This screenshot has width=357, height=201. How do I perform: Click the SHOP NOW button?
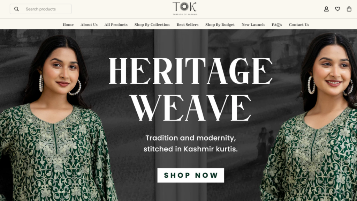coord(191,175)
